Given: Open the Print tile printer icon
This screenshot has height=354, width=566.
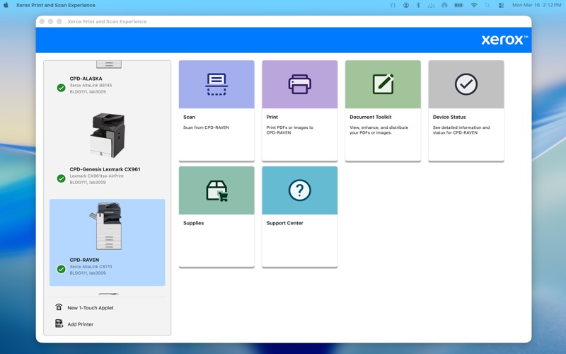Looking at the screenshot, I should coord(299,84).
